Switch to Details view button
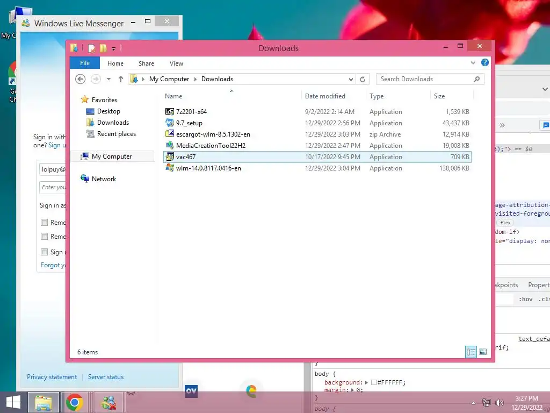The height and width of the screenshot is (413, 550). (x=471, y=352)
